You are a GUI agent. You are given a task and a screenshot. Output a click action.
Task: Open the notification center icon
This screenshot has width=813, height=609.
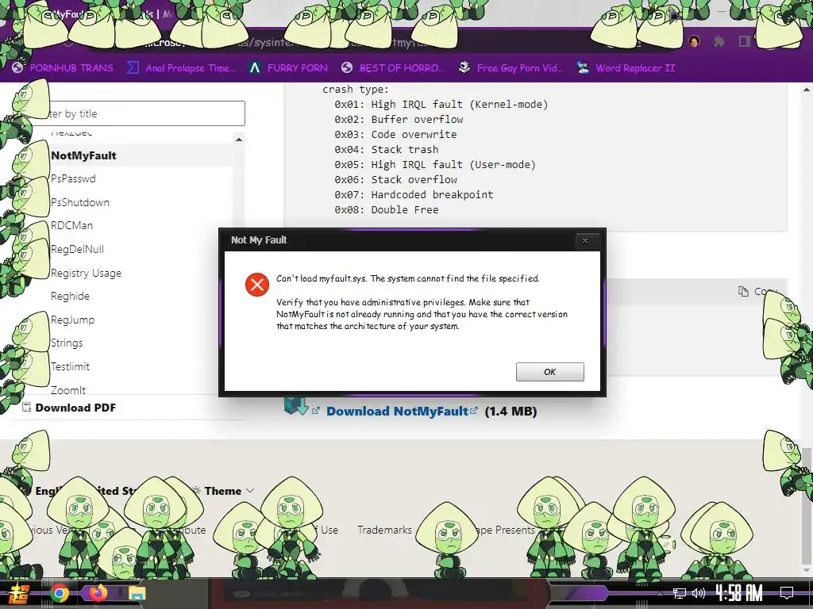point(787,593)
